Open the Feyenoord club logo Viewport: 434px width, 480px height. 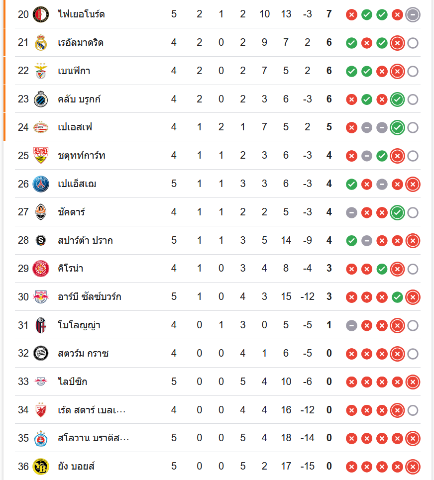tap(40, 14)
